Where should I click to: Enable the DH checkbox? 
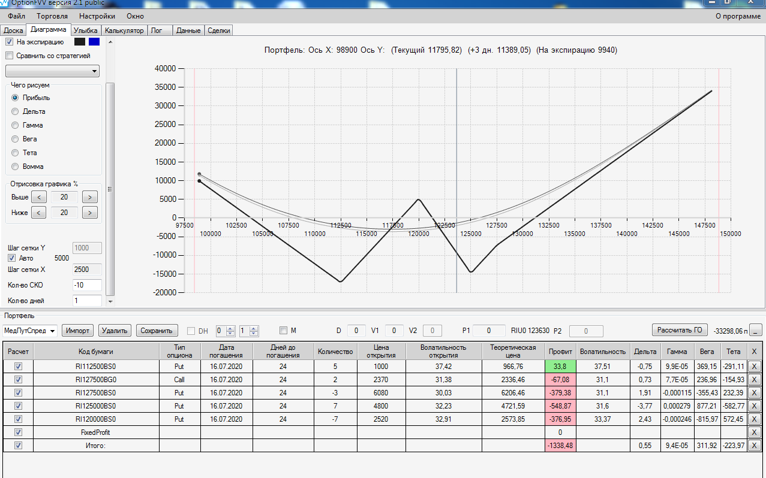pyautogui.click(x=191, y=331)
